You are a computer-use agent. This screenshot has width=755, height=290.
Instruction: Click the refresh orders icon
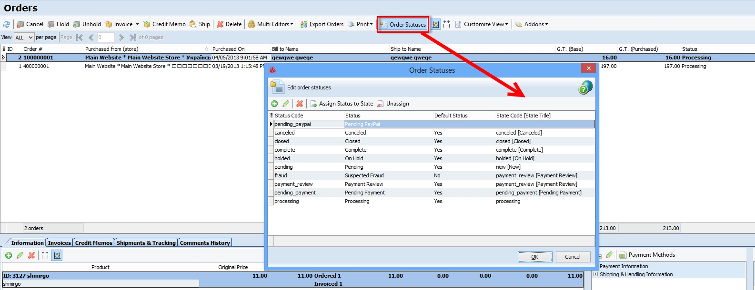[x=7, y=24]
